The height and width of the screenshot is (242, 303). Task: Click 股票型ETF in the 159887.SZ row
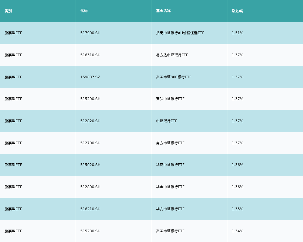13,77
